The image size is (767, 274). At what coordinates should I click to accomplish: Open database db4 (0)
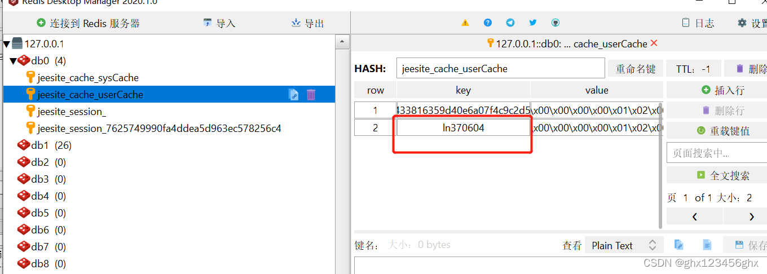[49, 196]
